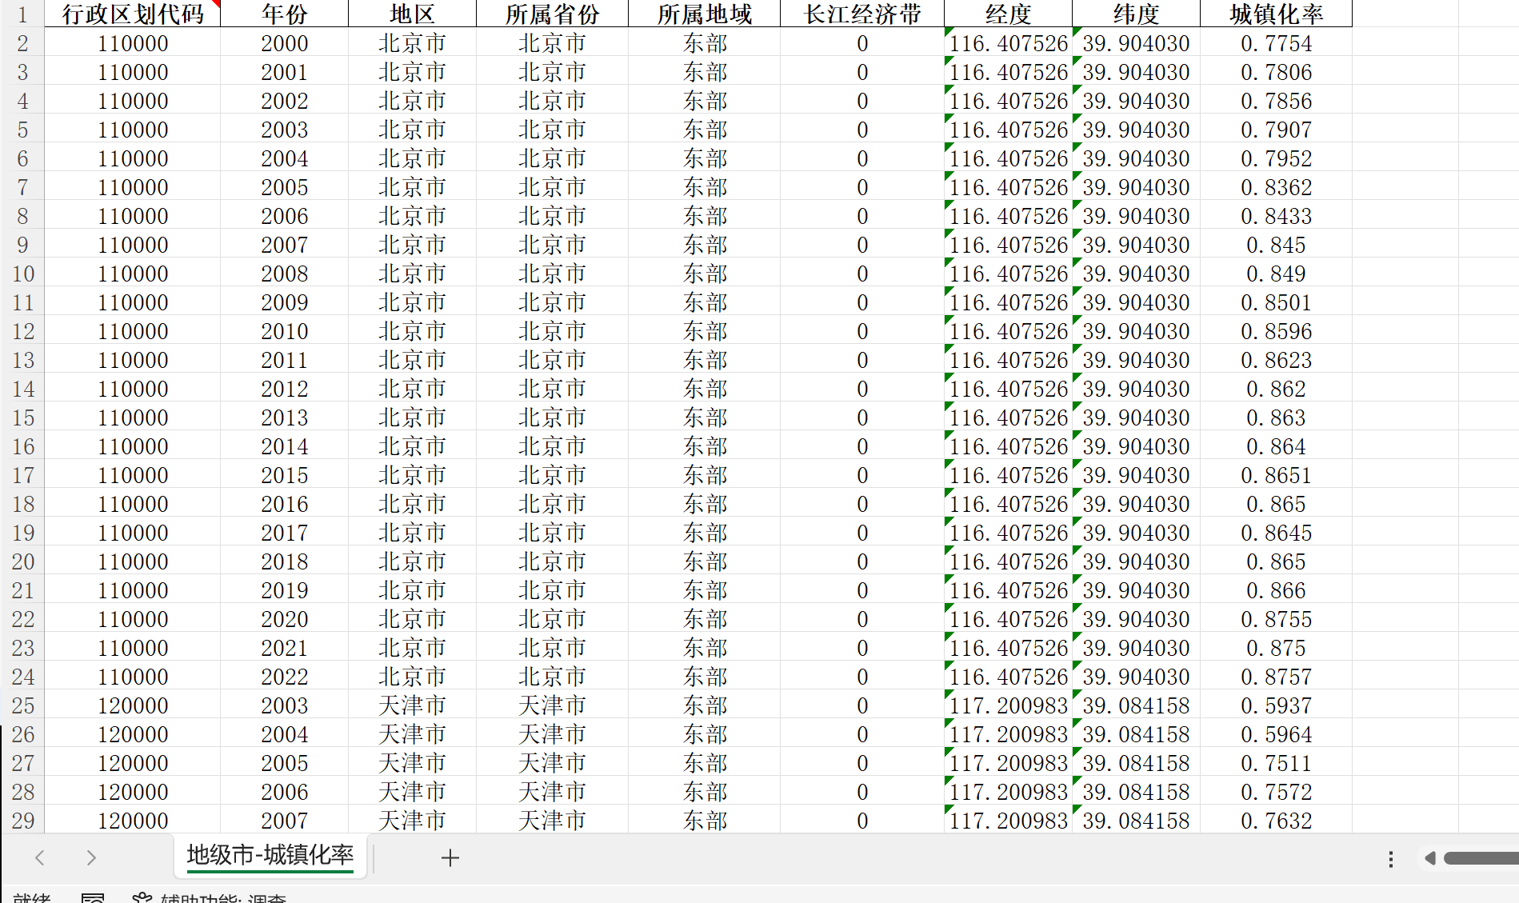Select the 所属省份 header cell
Screen dimensions: 1519x903
[x=553, y=14]
